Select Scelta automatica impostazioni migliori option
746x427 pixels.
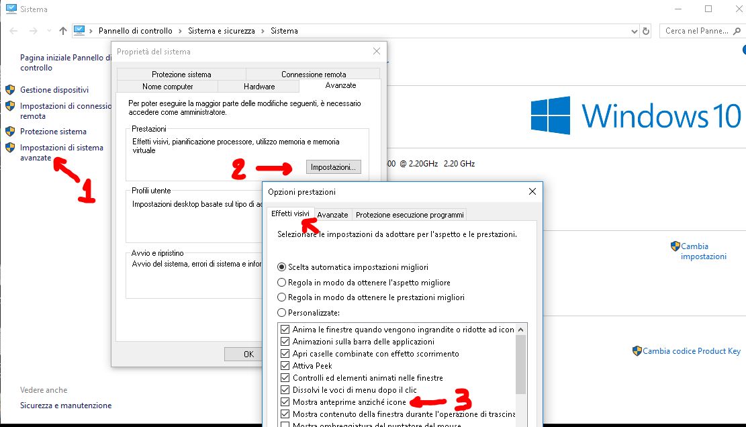[281, 267]
